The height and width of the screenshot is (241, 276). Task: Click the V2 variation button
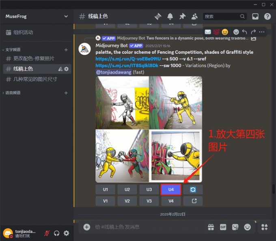click(127, 201)
